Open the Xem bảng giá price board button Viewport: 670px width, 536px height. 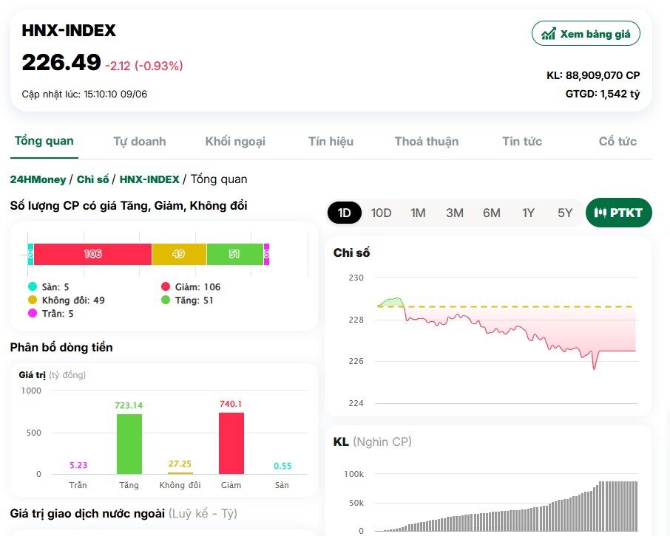pos(586,34)
